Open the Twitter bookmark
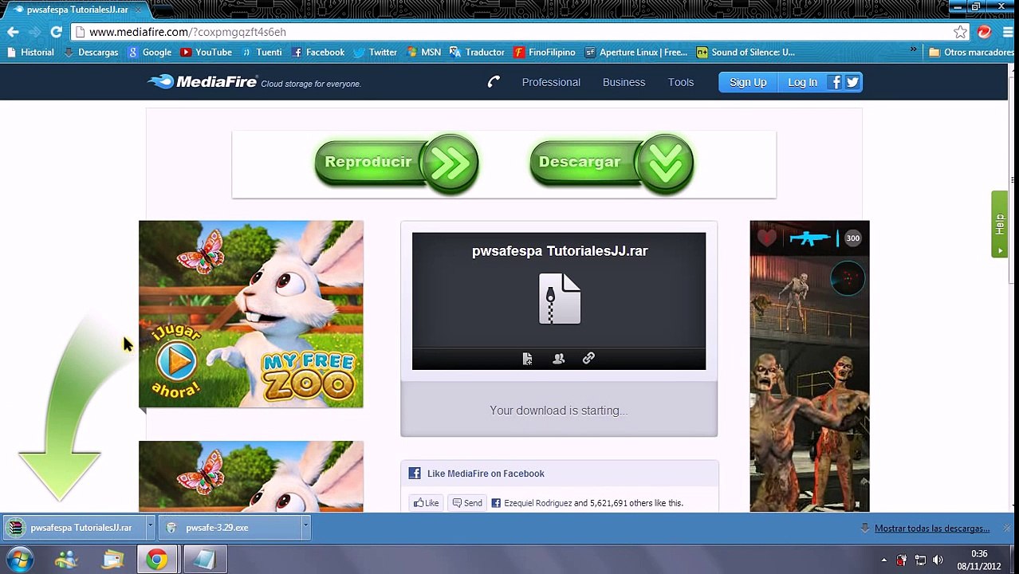Viewport: 1019px width, 574px height. coord(376,52)
